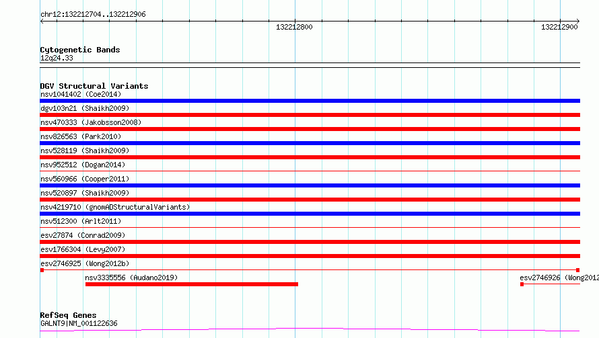599x338 pixels.
Task: Click the Cytogenetic Bands track heading
Action: tap(80, 50)
